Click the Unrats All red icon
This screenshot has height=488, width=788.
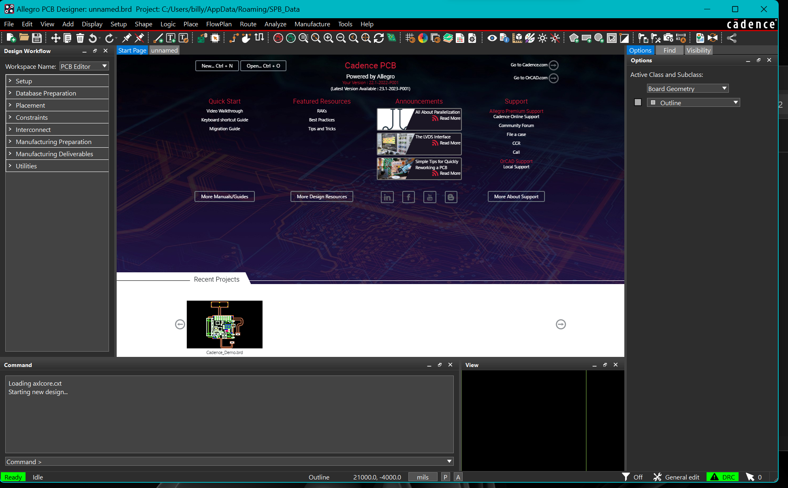278,38
